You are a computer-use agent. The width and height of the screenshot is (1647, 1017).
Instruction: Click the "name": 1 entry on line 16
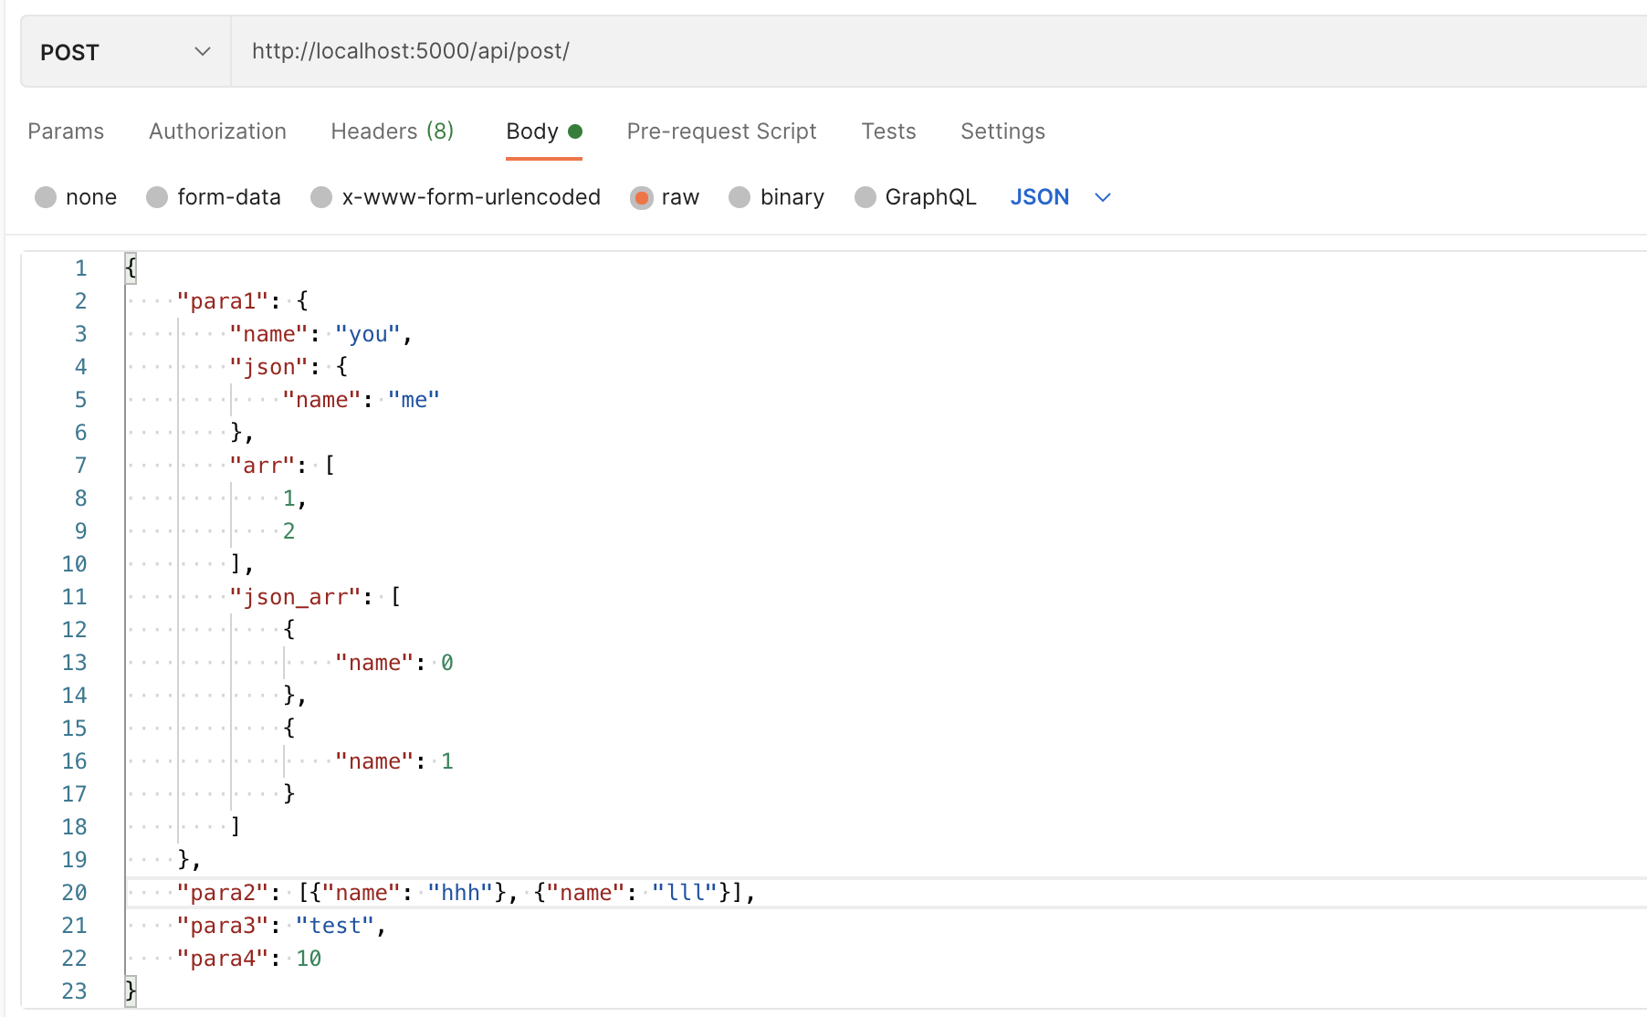tap(394, 761)
